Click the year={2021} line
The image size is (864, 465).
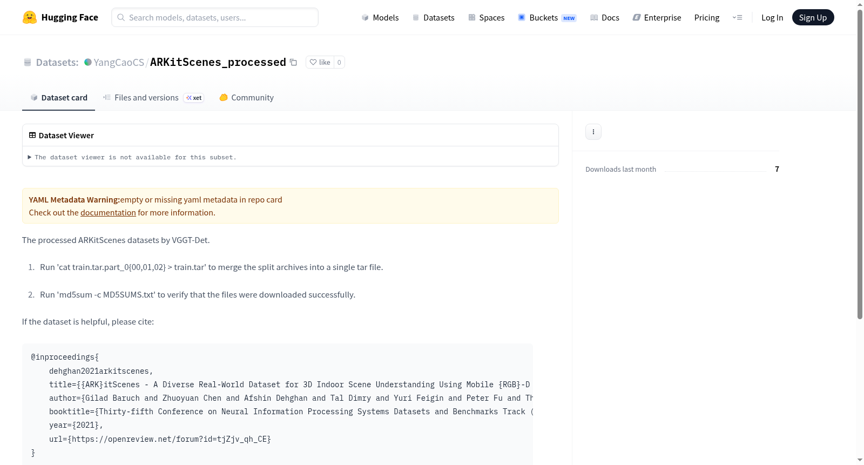click(x=76, y=426)
